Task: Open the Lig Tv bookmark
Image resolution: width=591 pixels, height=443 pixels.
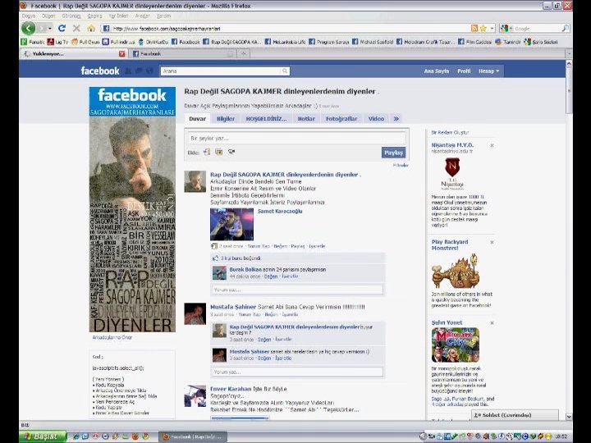Action: click(57, 42)
